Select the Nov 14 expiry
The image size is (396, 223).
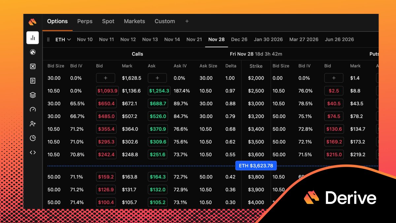click(x=172, y=39)
